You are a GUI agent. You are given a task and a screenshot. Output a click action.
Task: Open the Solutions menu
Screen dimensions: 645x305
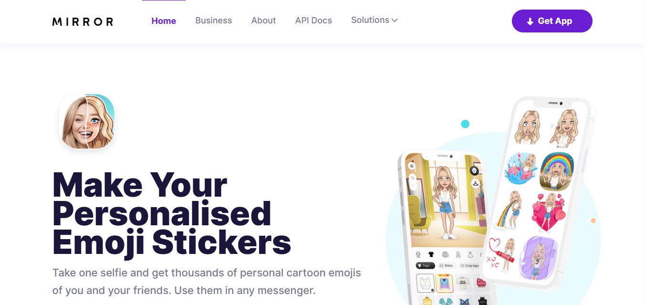point(375,20)
